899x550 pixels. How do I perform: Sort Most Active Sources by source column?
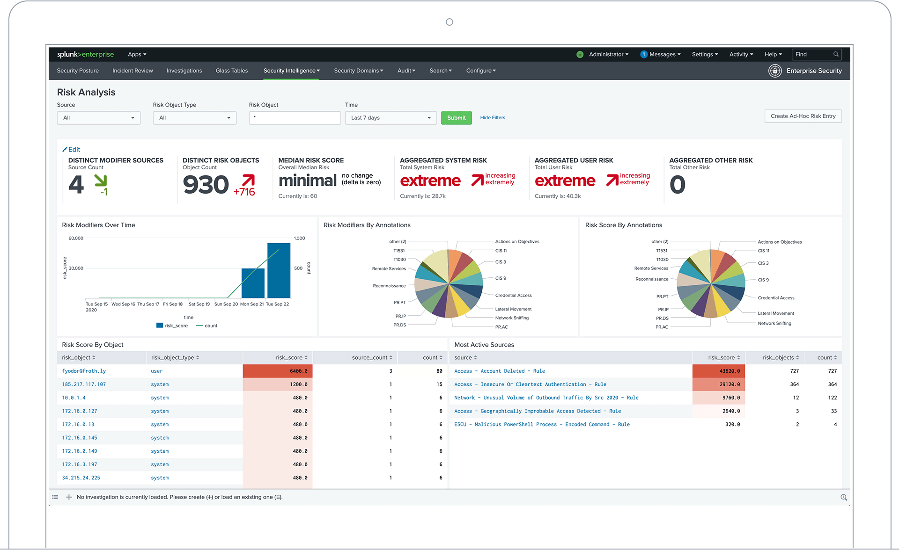466,357
